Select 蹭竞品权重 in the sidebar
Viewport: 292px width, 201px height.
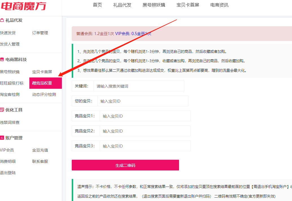[42, 83]
